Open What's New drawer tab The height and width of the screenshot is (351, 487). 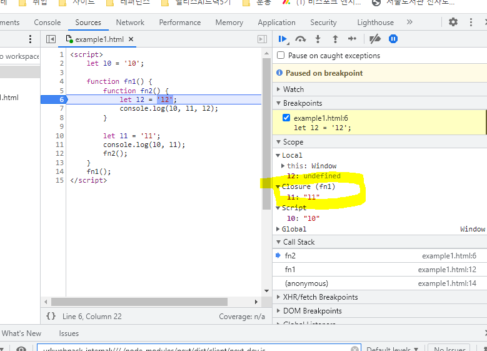pyautogui.click(x=21, y=333)
